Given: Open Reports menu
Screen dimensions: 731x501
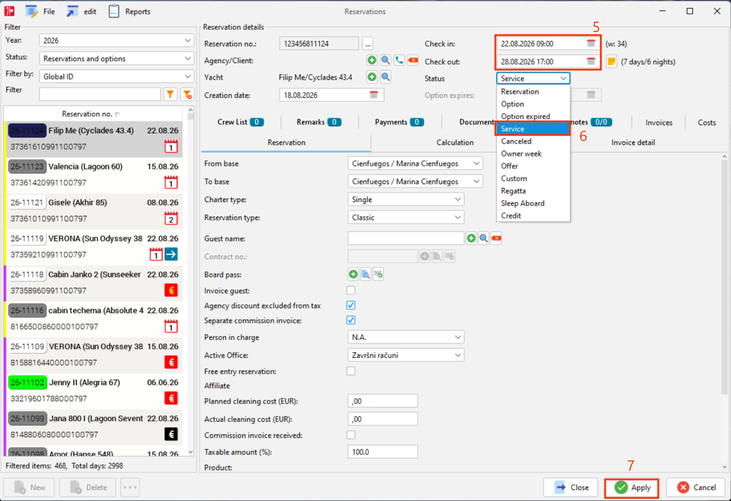Looking at the screenshot, I should point(130,11).
